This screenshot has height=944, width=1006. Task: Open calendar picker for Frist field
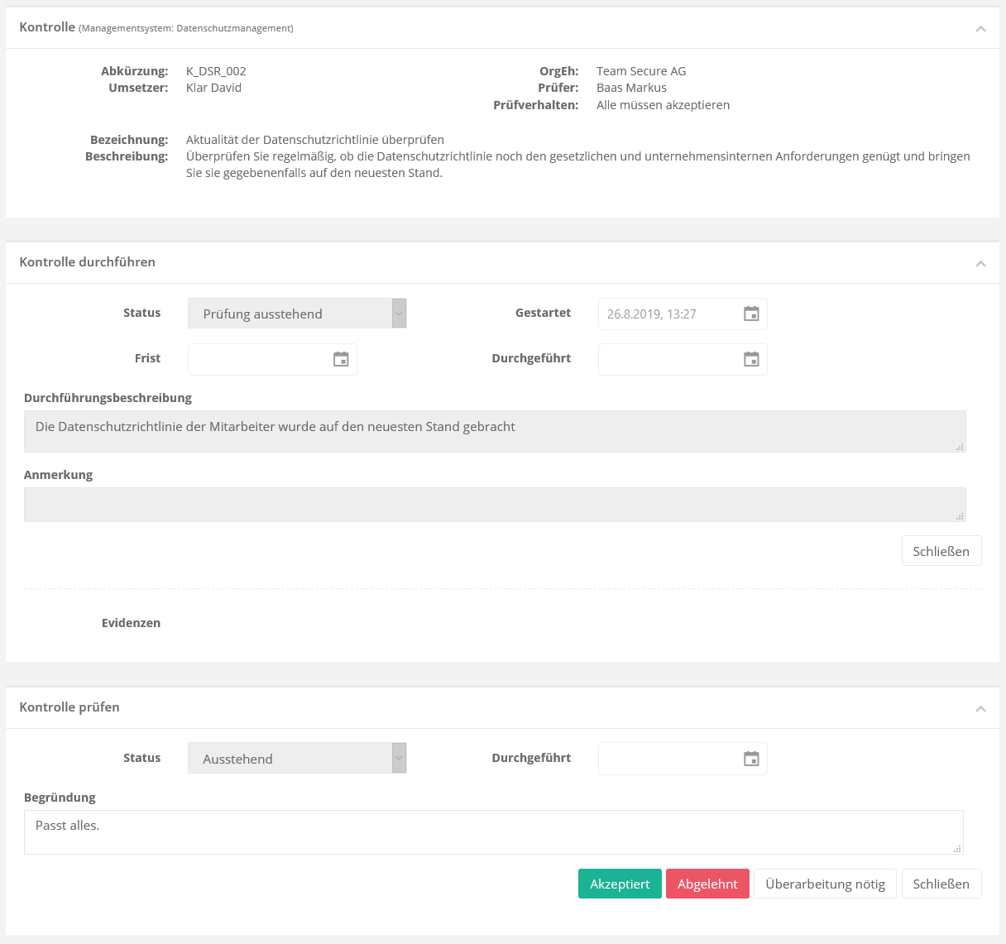click(x=341, y=359)
